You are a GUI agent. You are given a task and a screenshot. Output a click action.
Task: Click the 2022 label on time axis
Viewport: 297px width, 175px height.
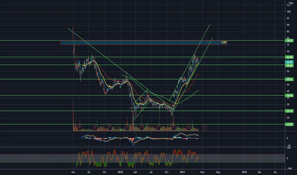pyautogui.click(x=244, y=172)
